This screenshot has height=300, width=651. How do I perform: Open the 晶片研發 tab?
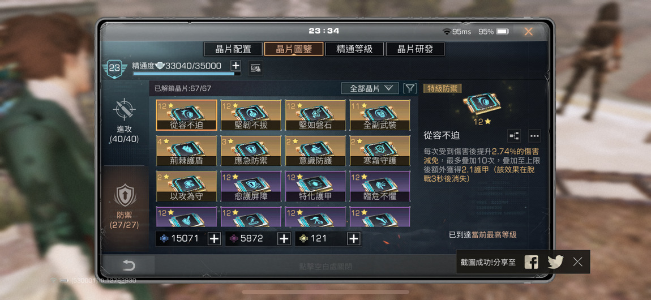pyautogui.click(x=415, y=49)
